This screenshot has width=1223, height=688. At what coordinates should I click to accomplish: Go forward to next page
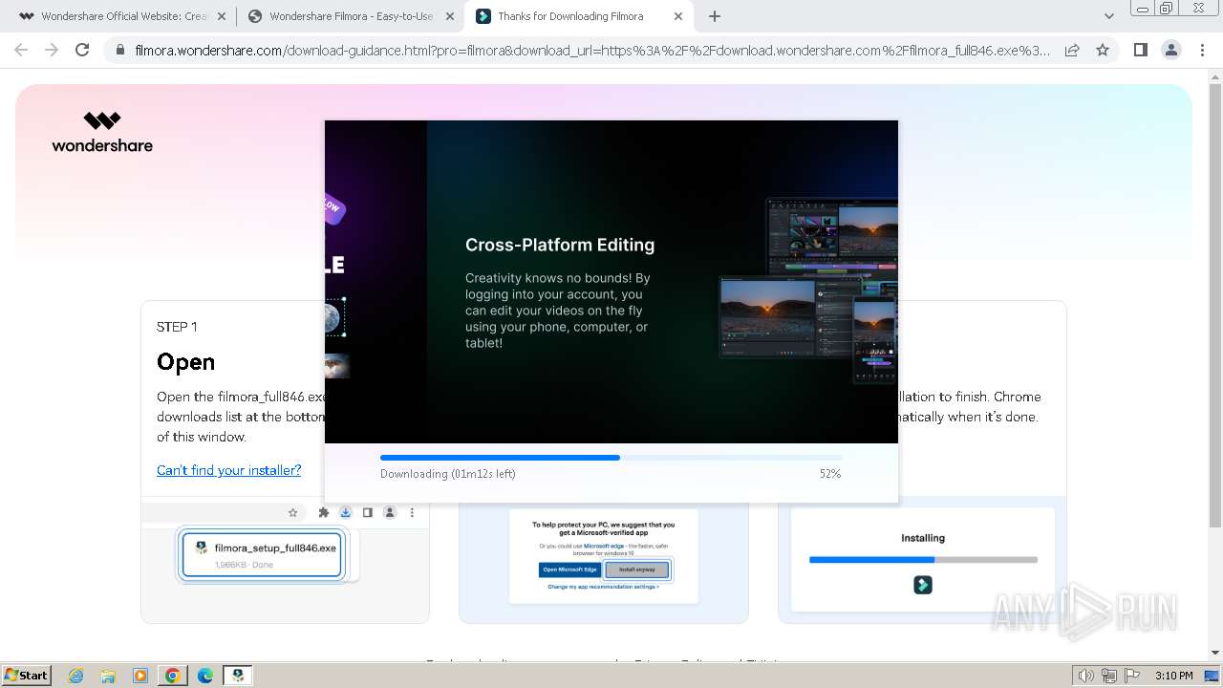52,50
